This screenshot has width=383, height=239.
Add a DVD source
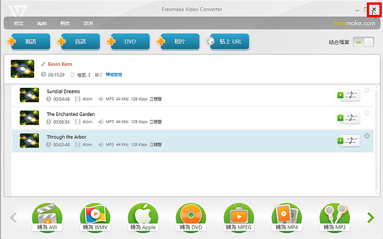(128, 41)
